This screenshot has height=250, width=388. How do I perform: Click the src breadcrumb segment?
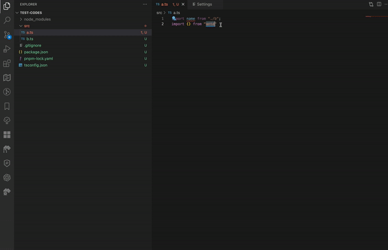click(159, 13)
